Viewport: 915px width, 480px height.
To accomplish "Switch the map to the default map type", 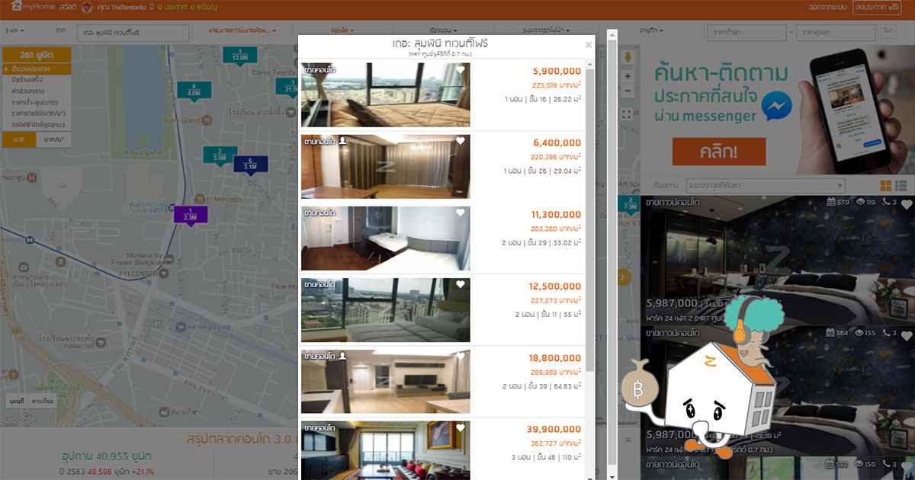I will [16, 401].
